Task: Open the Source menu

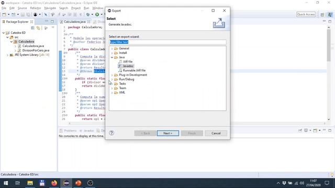Action: pyautogui.click(x=22, y=8)
